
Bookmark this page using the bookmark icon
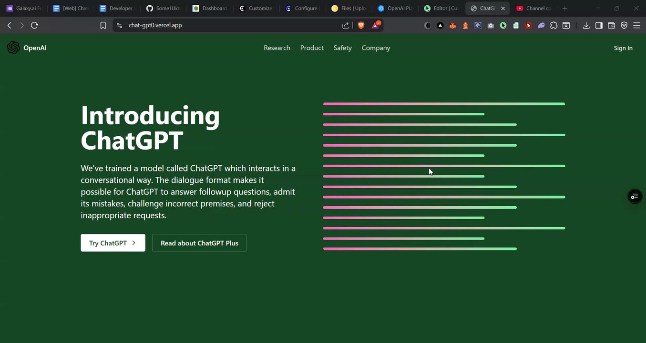(103, 25)
